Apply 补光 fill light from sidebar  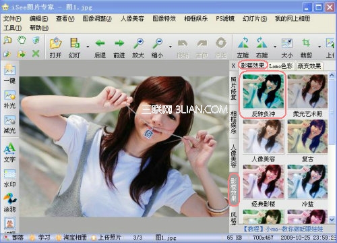click(9, 99)
